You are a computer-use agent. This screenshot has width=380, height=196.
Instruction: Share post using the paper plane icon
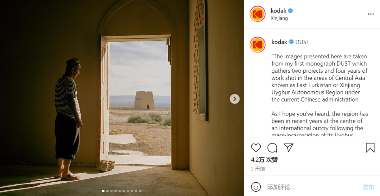[289, 148]
